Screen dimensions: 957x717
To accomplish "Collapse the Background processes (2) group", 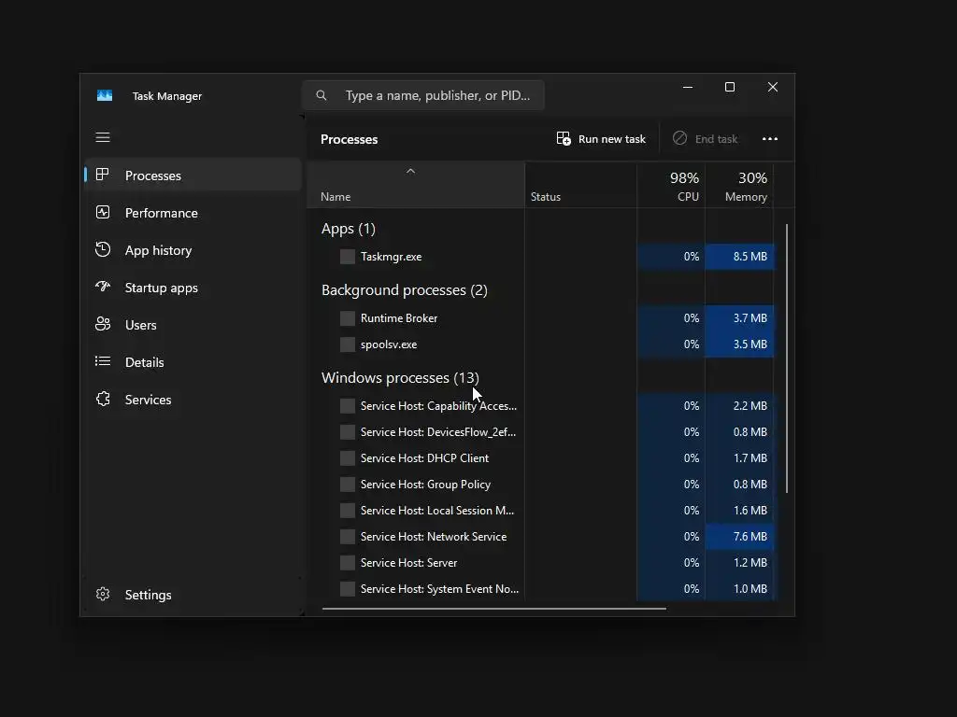I will pyautogui.click(x=404, y=290).
